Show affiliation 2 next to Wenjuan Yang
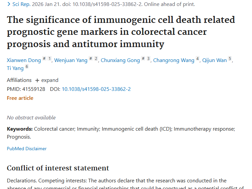 point(96,59)
